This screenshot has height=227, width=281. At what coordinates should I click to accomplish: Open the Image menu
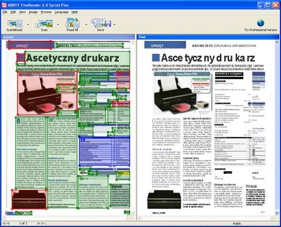click(x=33, y=12)
